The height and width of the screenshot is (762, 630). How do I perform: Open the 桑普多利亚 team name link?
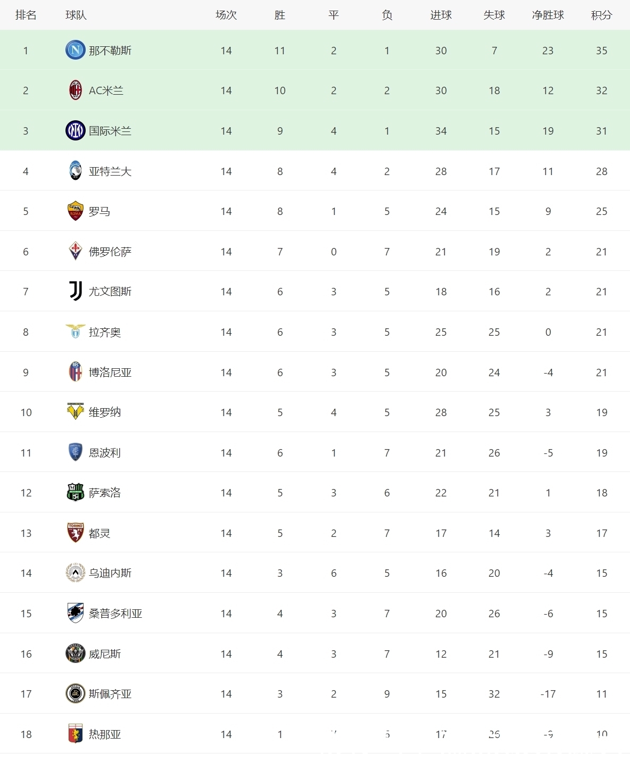coord(115,614)
